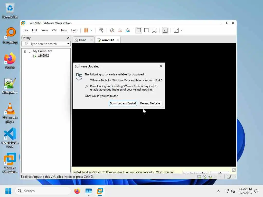Click the warning triangle icon in dialog
Viewport: 263px width, 197px height.
tap(87, 86)
